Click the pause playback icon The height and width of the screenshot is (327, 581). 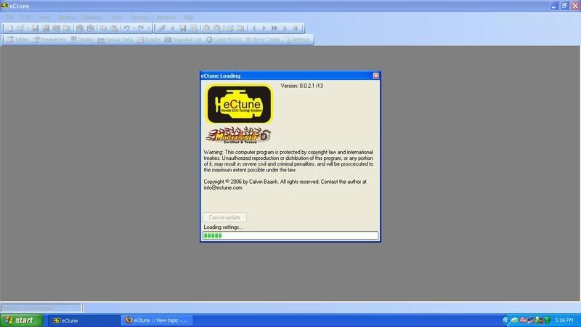[x=285, y=28]
